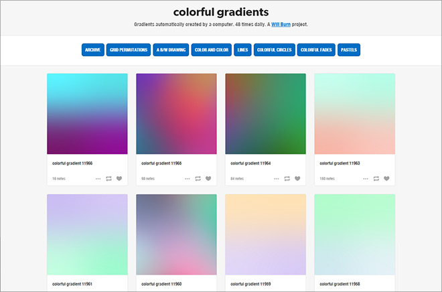Reblog colorful gradient 11966
This screenshot has width=442, height=292.
click(108, 178)
